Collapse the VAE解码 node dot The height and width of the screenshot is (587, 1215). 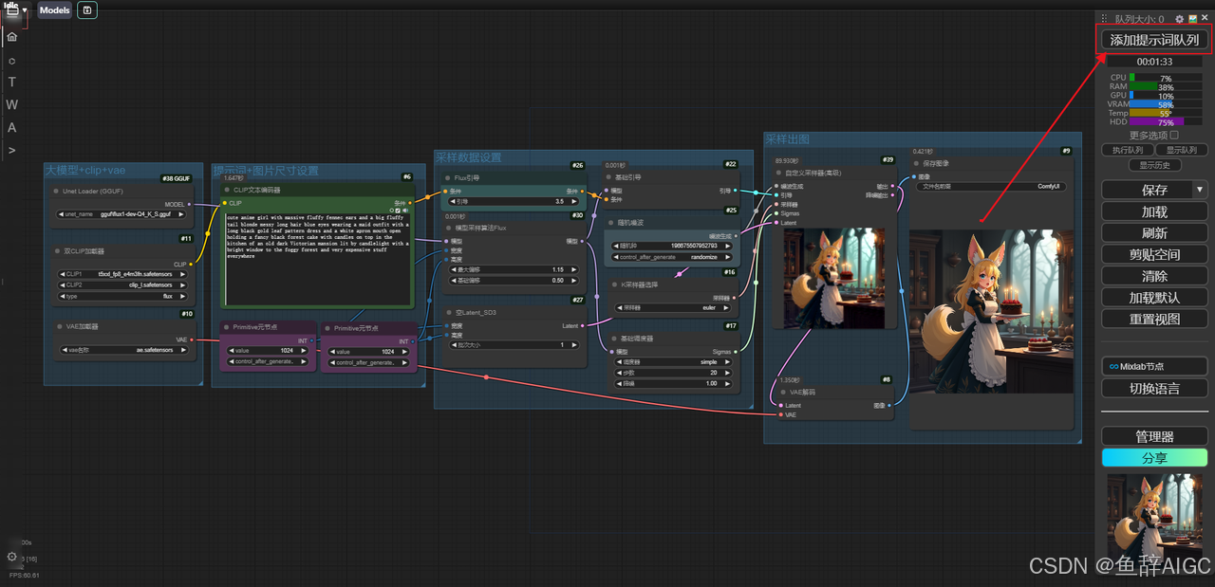tap(782, 392)
